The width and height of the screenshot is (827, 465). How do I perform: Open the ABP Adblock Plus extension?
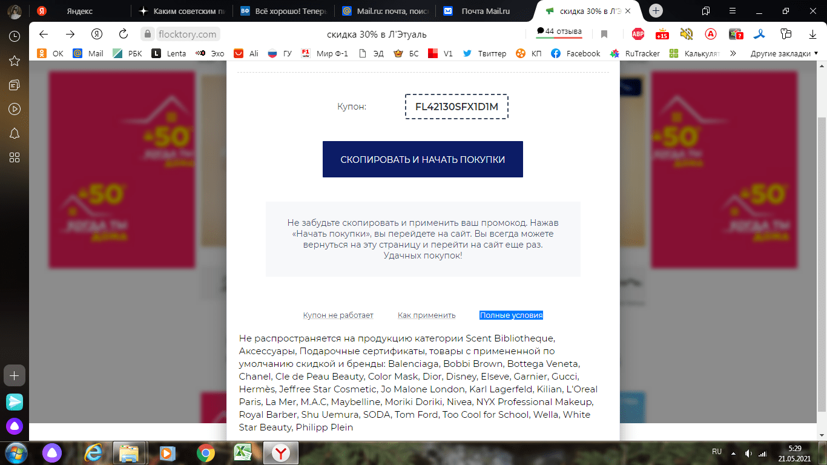point(638,34)
